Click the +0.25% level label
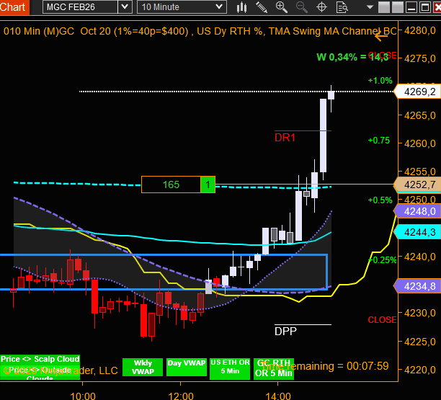 382,260
